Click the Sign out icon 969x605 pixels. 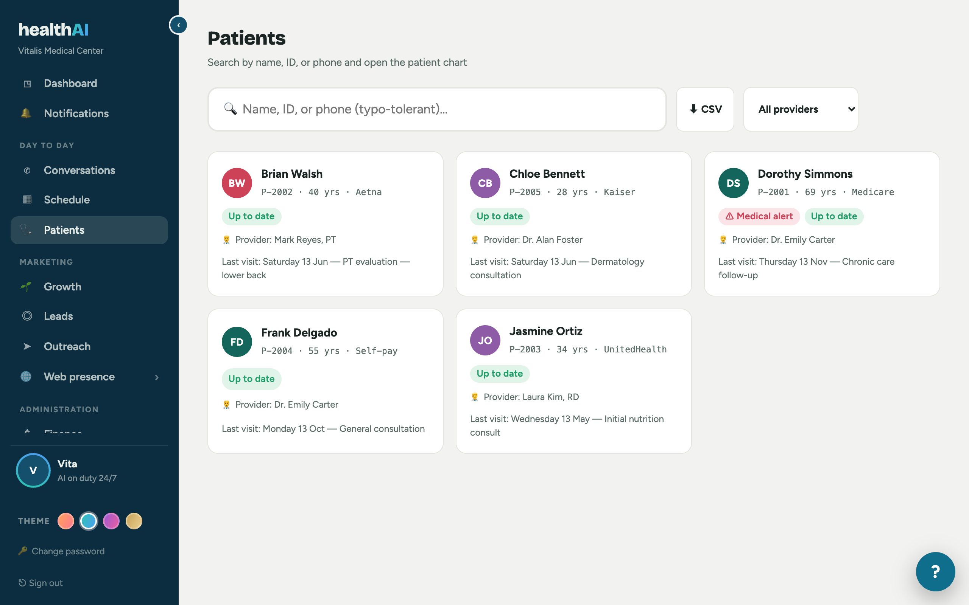point(22,583)
